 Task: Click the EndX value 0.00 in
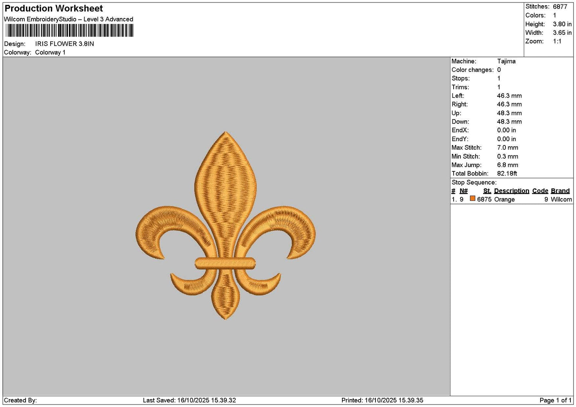tap(507, 130)
